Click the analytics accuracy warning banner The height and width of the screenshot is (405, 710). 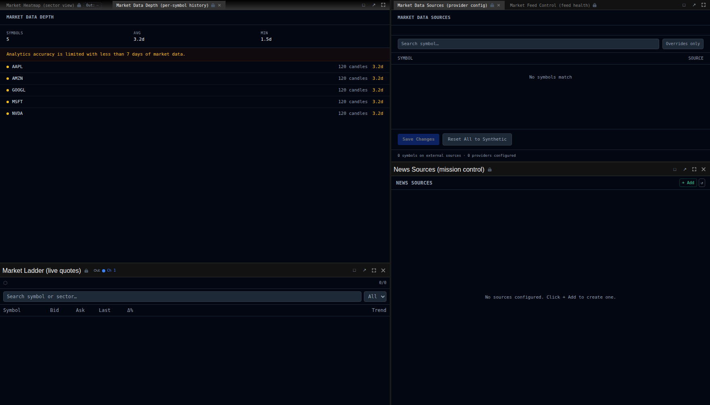tap(195, 54)
